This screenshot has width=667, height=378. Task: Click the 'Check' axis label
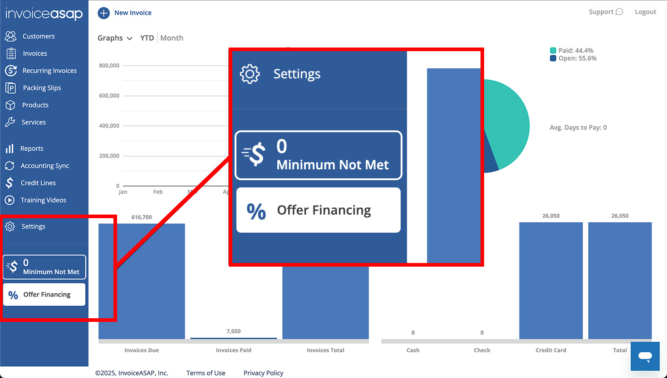click(482, 350)
